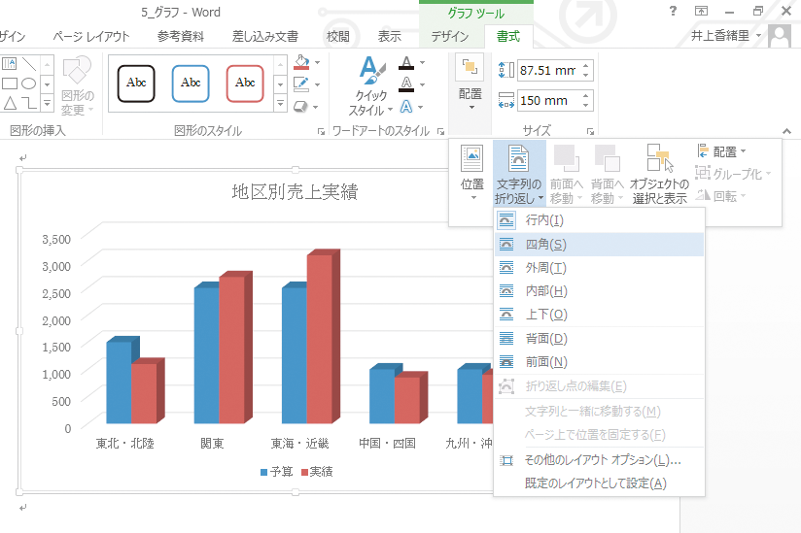Click the shape fill paint bucket icon

tap(302, 62)
